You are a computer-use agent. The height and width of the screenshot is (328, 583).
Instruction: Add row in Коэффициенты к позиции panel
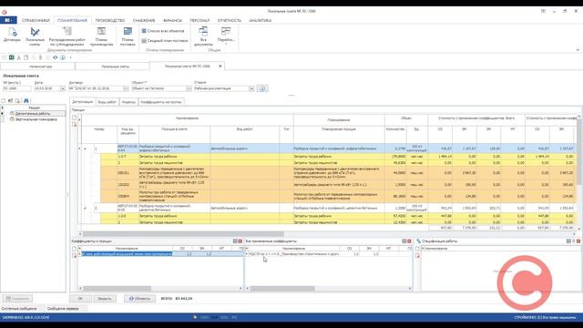pyautogui.click(x=74, y=249)
